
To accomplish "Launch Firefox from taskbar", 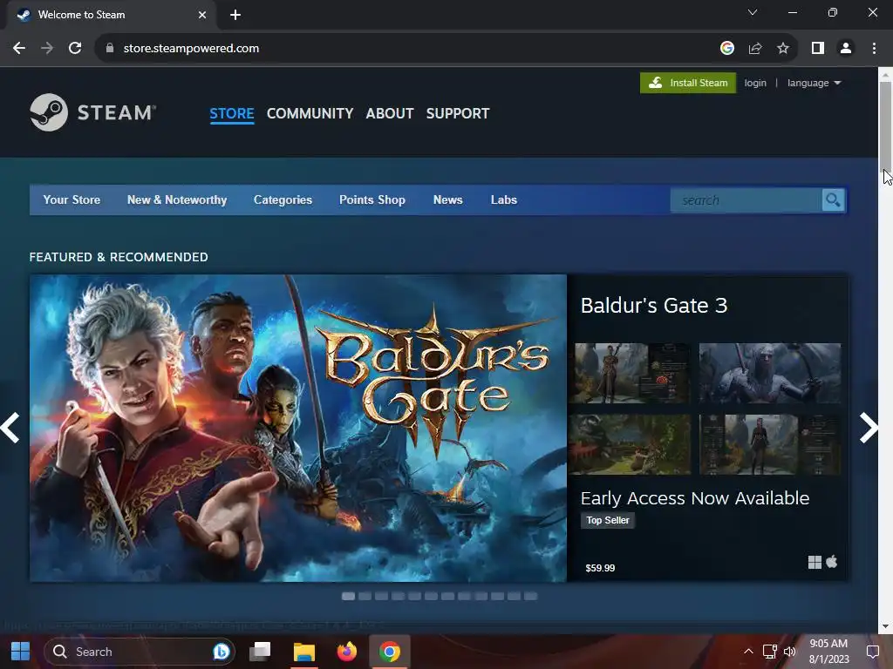I will coord(346,652).
